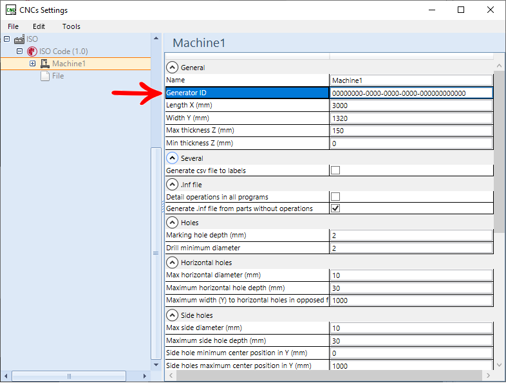506x388 pixels.
Task: Click the settings panel vertical scrollbar
Action: click(500, 148)
